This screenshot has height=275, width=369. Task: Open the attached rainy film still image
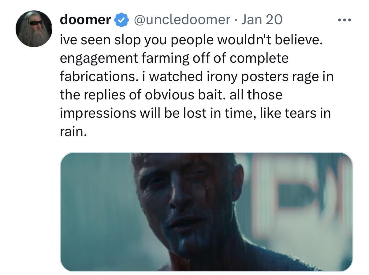coord(206,212)
